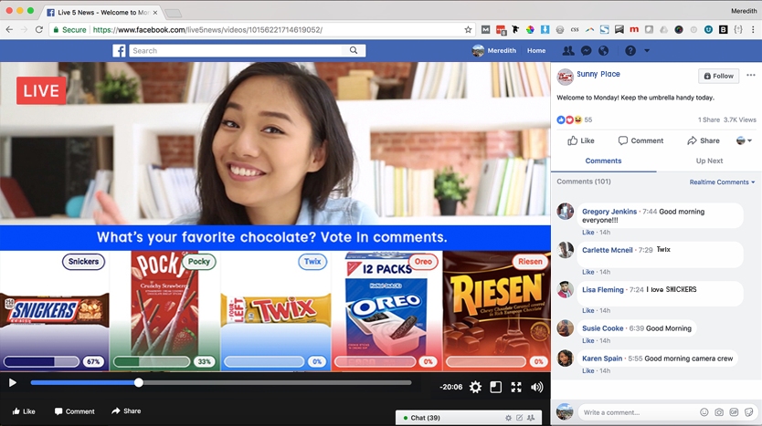Viewport: 762px width, 426px height.
Task: Open the Quick Help question mark icon
Action: 630,50
